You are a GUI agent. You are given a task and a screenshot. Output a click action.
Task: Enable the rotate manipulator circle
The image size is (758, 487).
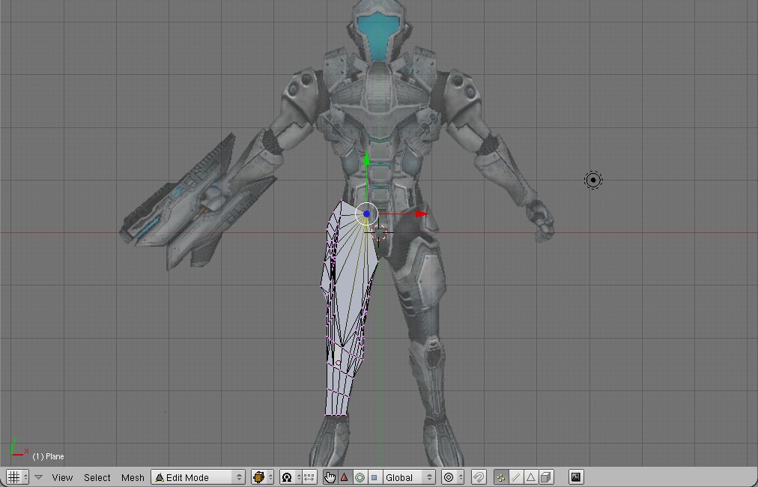(360, 477)
